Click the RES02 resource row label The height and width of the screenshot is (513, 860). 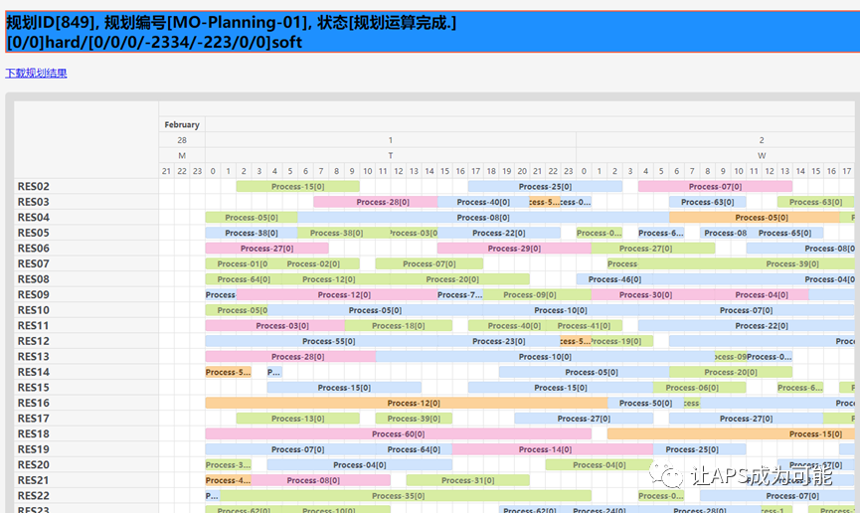click(x=34, y=187)
